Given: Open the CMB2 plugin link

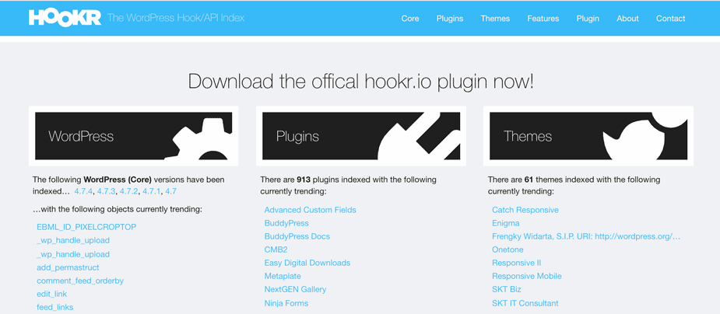Looking at the screenshot, I should tap(276, 249).
